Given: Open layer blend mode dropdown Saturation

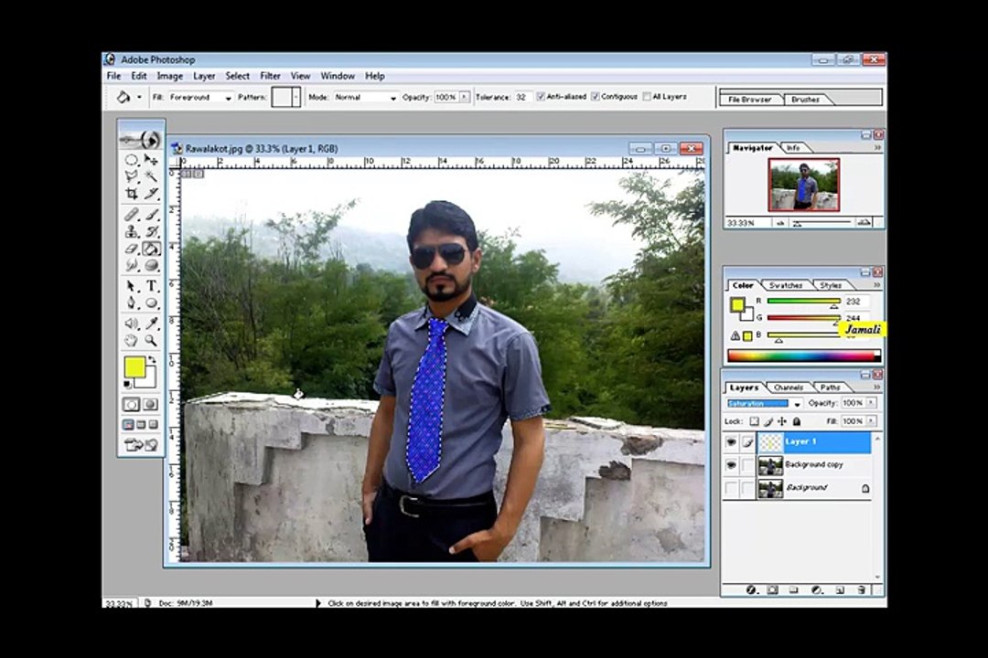Looking at the screenshot, I should 764,403.
